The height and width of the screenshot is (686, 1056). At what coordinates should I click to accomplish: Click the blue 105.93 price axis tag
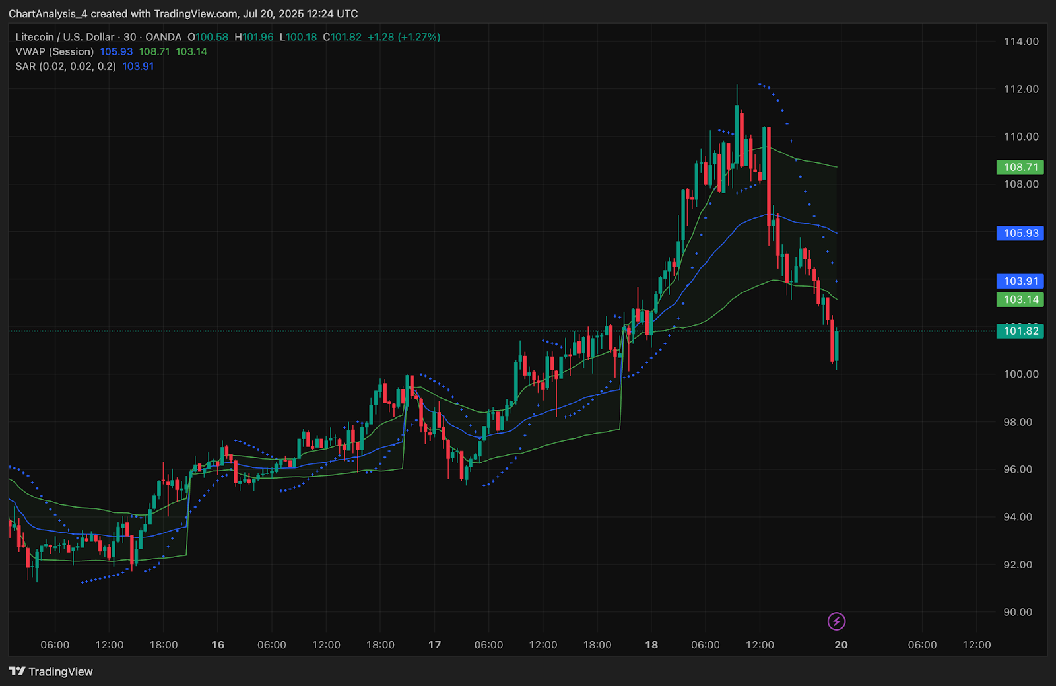(1020, 233)
